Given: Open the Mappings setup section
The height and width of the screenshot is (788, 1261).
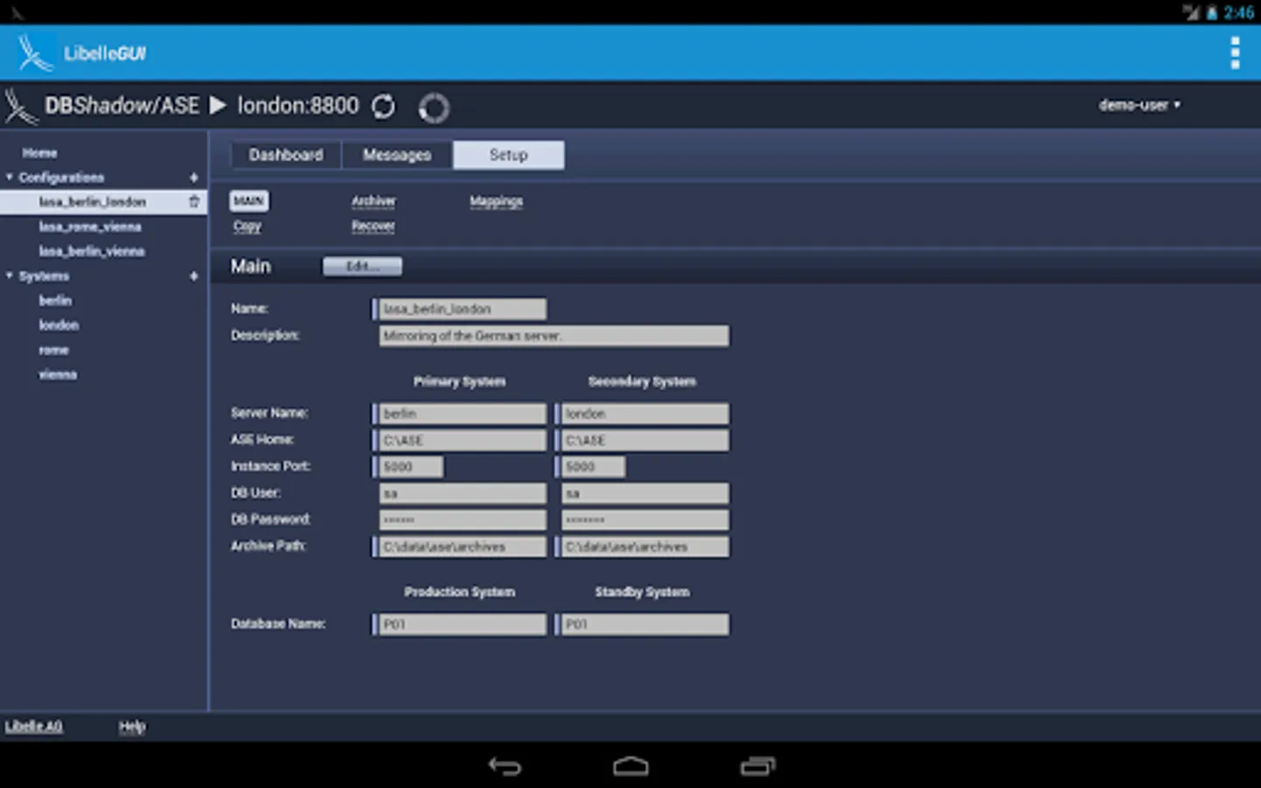Looking at the screenshot, I should click(496, 201).
